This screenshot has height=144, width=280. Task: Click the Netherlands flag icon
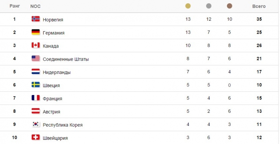[x=36, y=71]
